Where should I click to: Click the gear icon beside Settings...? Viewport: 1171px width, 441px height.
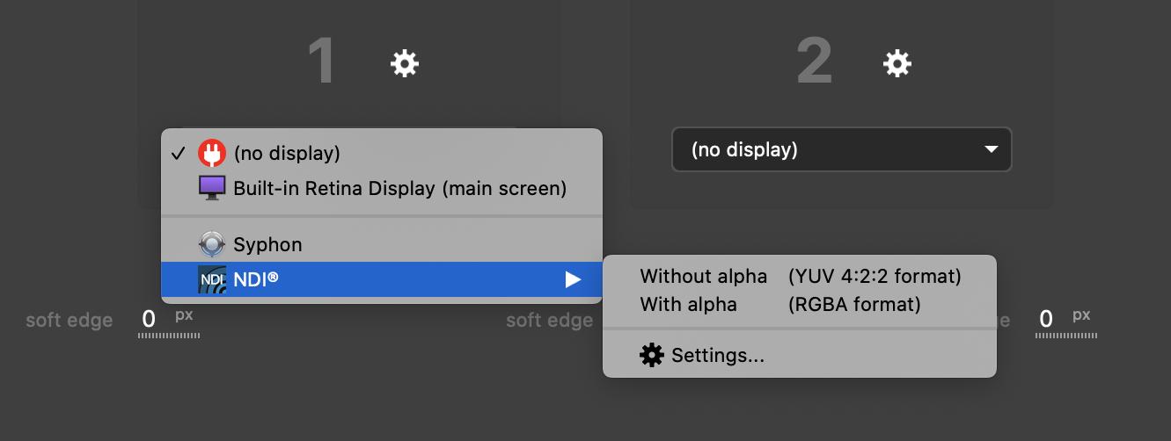652,355
